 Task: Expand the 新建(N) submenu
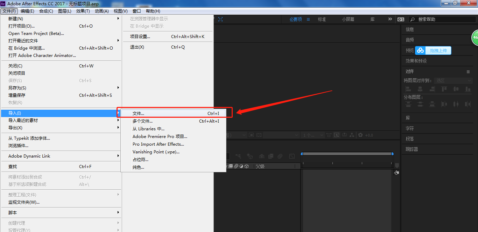(61, 19)
